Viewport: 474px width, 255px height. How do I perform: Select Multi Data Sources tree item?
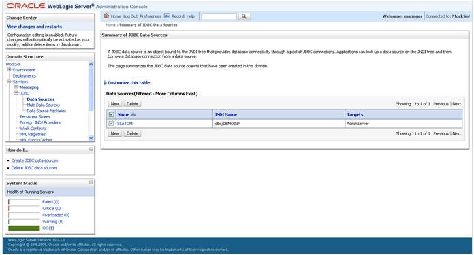coord(43,105)
